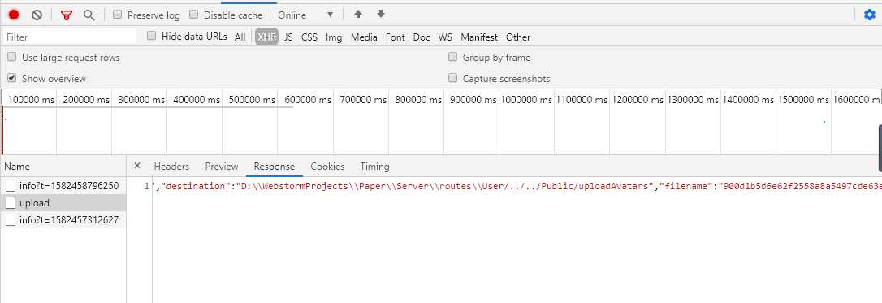The image size is (882, 303).
Task: Toggle the red filter funnel icon
Action: pos(67,15)
